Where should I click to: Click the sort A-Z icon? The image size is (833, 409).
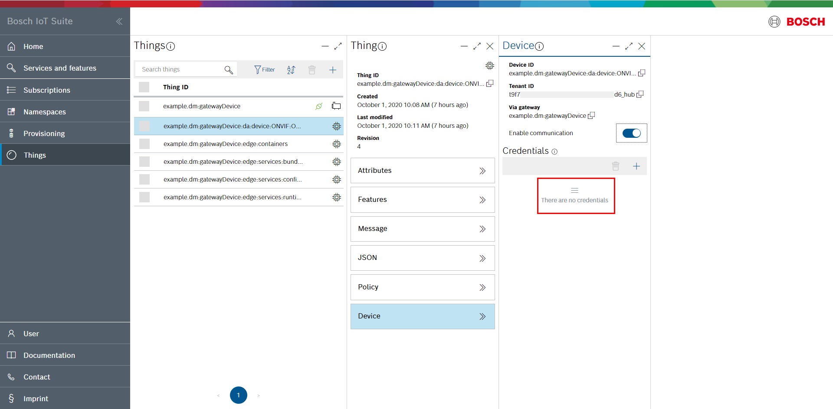click(x=291, y=70)
